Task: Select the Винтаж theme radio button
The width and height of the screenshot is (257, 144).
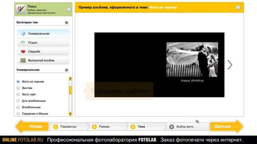Action: (18, 88)
